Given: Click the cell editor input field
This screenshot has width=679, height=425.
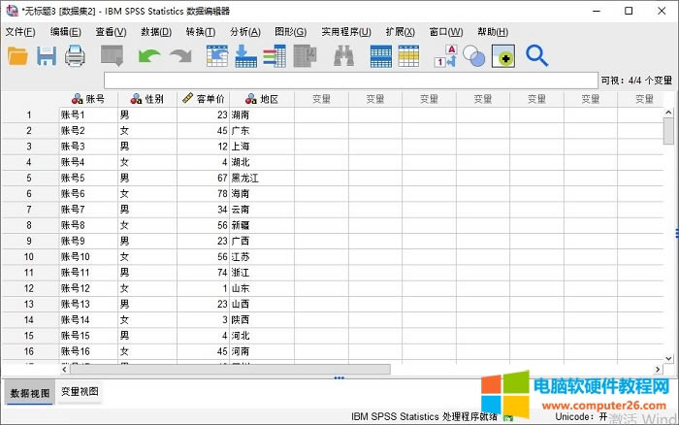Looking at the screenshot, I should (349, 80).
